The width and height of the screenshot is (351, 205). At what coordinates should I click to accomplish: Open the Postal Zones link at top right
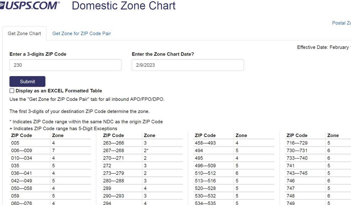(x=341, y=23)
